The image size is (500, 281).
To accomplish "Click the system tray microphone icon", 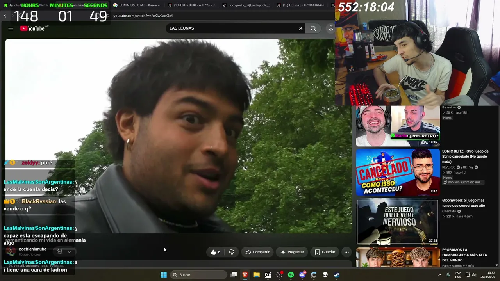I will coord(448,275).
